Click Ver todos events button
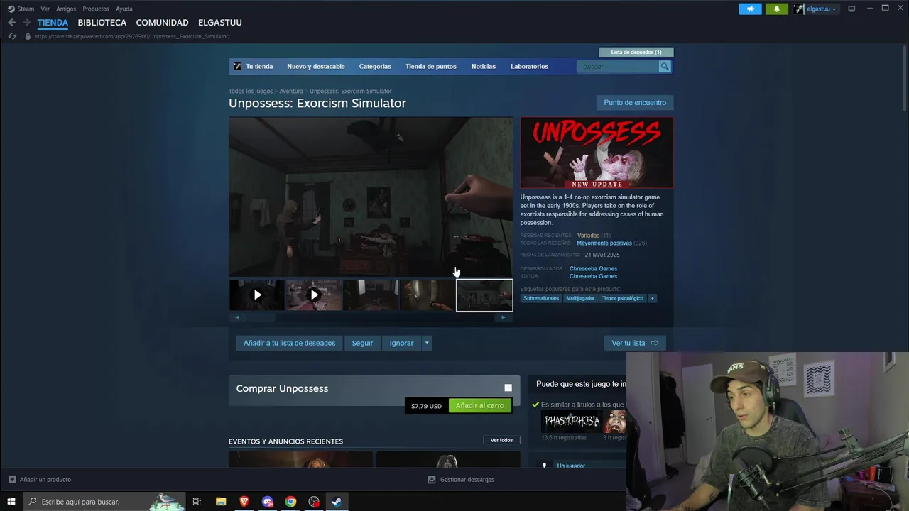This screenshot has height=511, width=909. tap(501, 440)
